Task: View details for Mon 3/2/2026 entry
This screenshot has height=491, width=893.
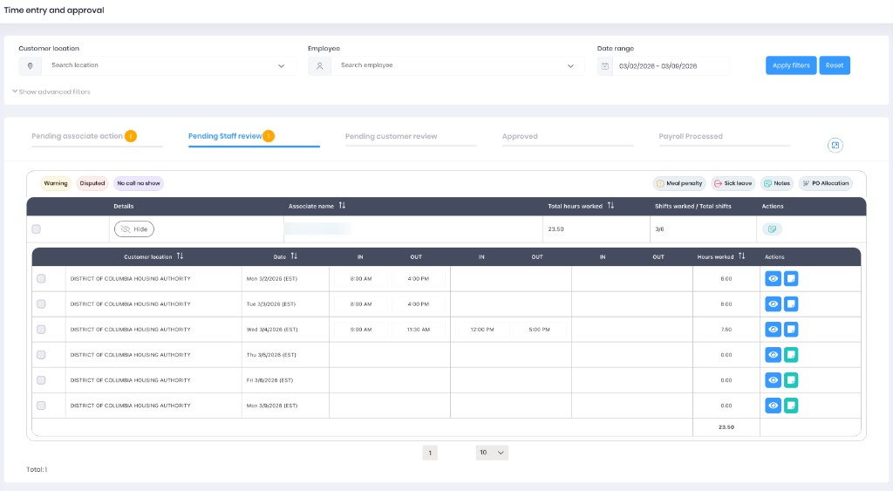Action: [773, 278]
